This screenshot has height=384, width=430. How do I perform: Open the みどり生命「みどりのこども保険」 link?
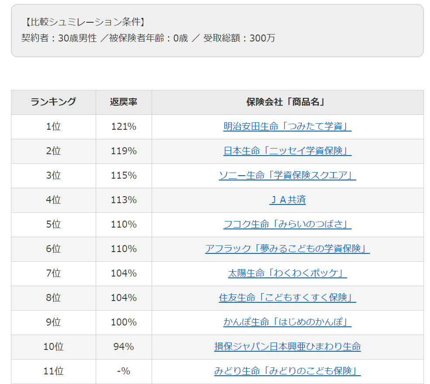[288, 371]
